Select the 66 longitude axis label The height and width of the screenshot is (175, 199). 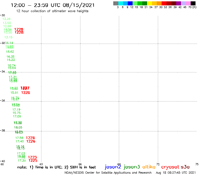80,164
